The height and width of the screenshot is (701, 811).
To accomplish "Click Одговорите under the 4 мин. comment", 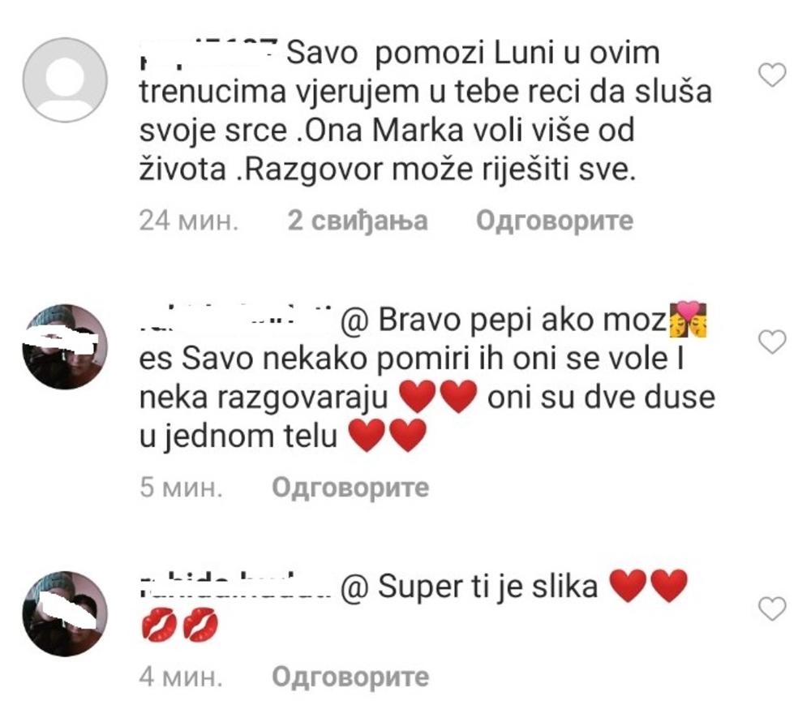I will [350, 677].
